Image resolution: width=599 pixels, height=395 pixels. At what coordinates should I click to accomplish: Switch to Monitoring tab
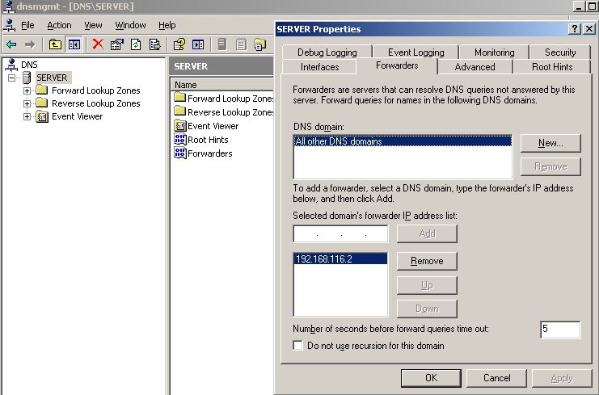pyautogui.click(x=495, y=53)
